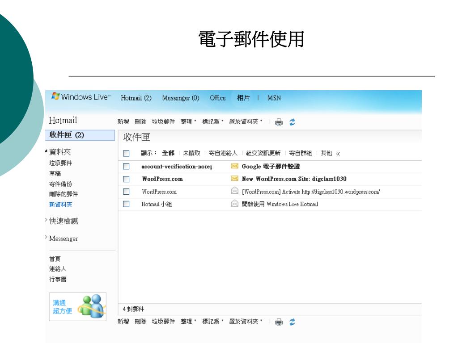Click bottom 新增 button
The width and height of the screenshot is (458, 343).
coord(123,322)
